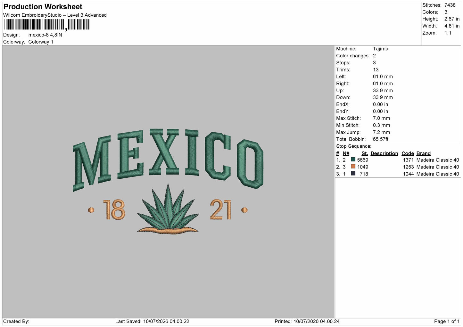Viewport: 463px width, 327px height.
Task: Click thread code 1253
Action: pos(408,167)
